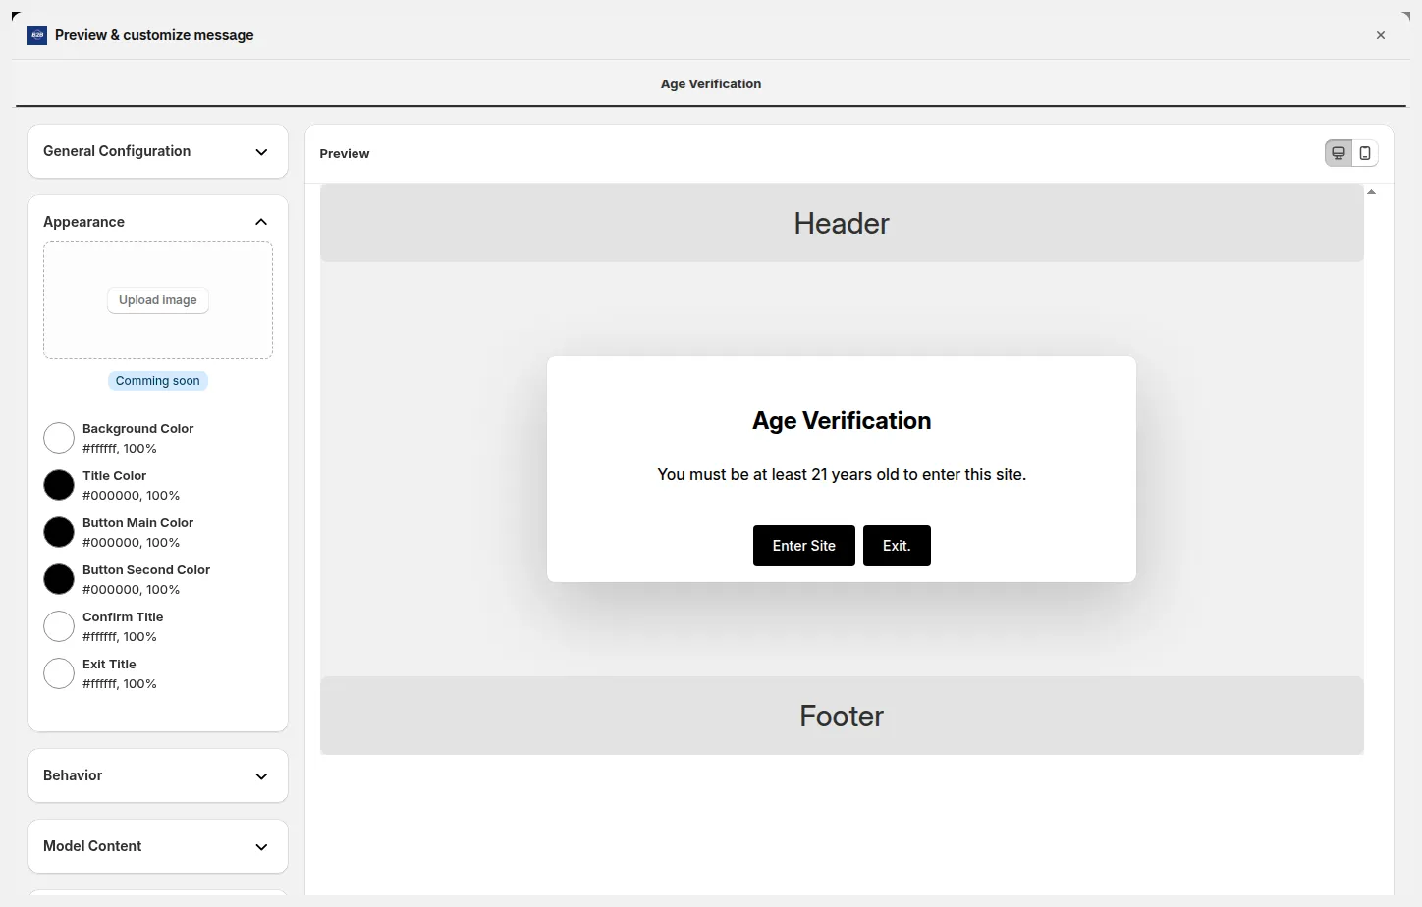
Task: Click the app logo icon beside the title
Action: click(37, 35)
